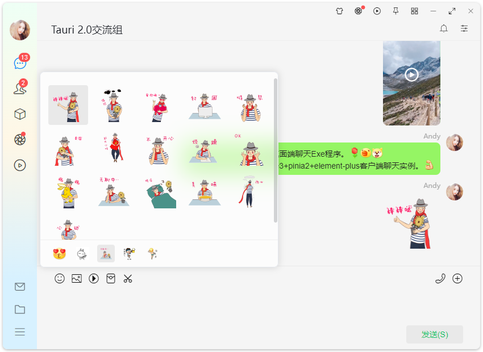Open the hamburger menu in sidebar
Screen dimensions: 483x352
pyautogui.click(x=20, y=332)
